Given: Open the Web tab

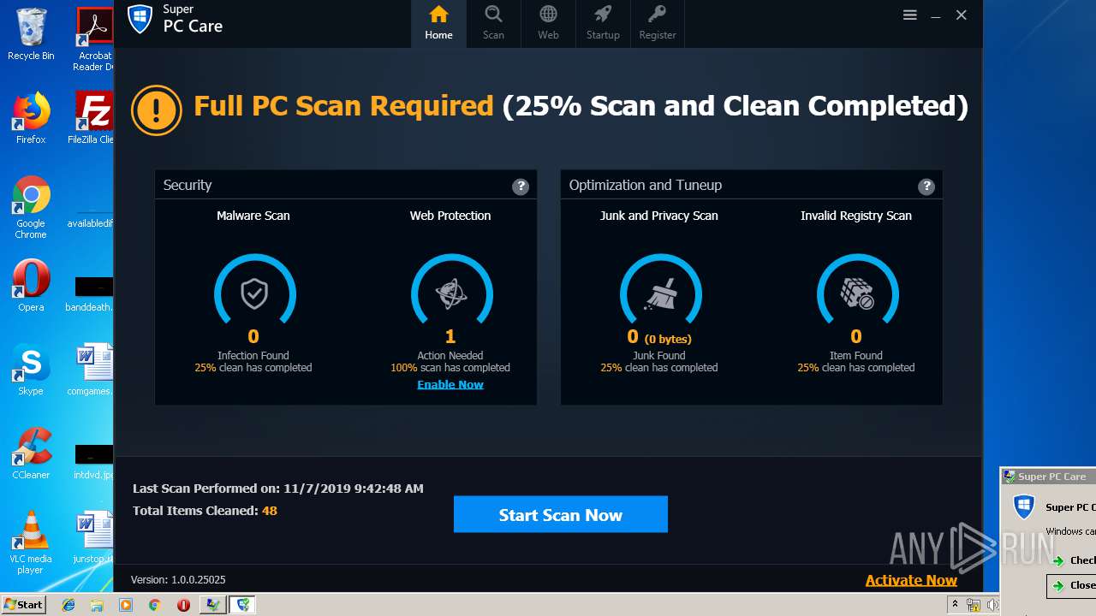Looking at the screenshot, I should coord(548,23).
